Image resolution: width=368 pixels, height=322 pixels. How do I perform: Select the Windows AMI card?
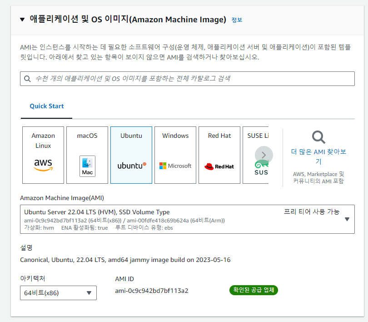click(175, 155)
